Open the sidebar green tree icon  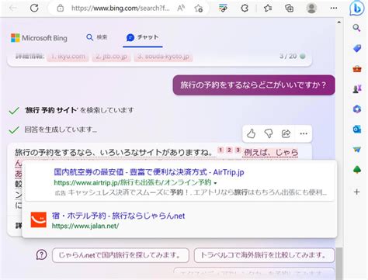click(357, 170)
